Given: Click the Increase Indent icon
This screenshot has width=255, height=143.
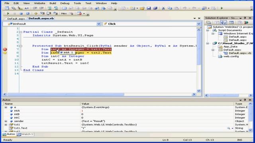Looking at the screenshot, I should pyautogui.click(x=41, y=8).
